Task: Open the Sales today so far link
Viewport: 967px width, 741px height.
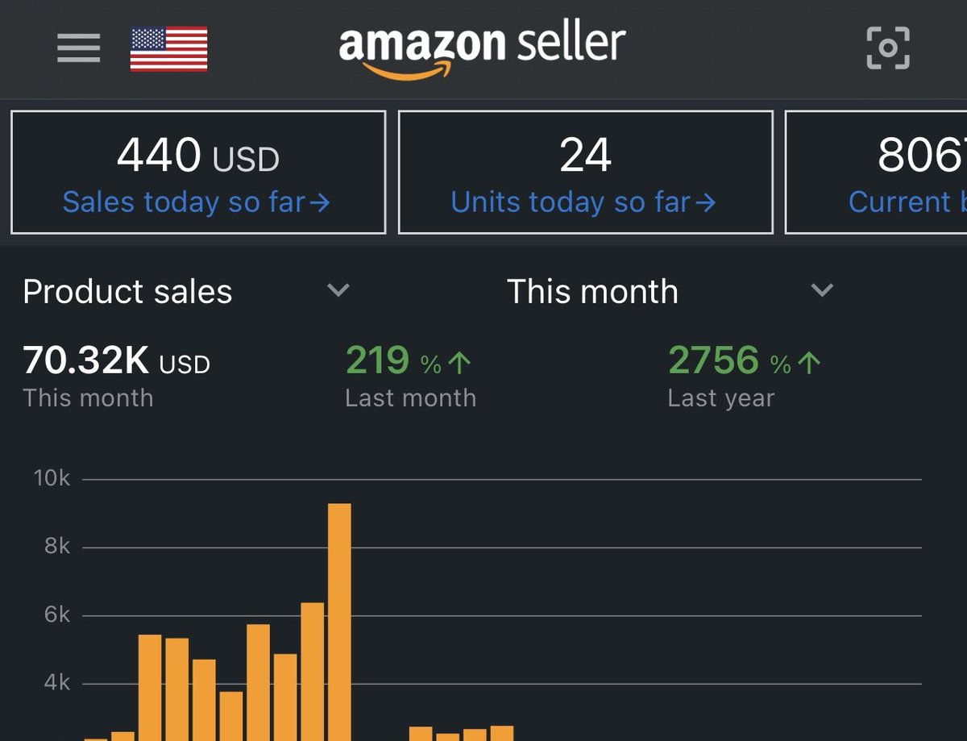Action: coord(196,202)
